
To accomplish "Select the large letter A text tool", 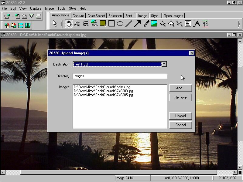I will click(197, 23).
